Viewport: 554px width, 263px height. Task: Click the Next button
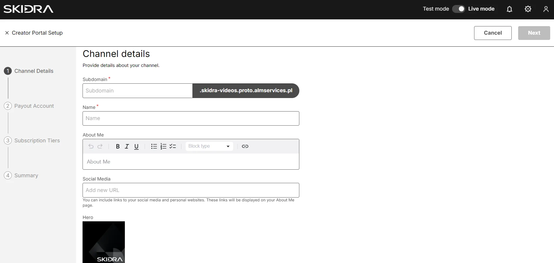pyautogui.click(x=534, y=33)
